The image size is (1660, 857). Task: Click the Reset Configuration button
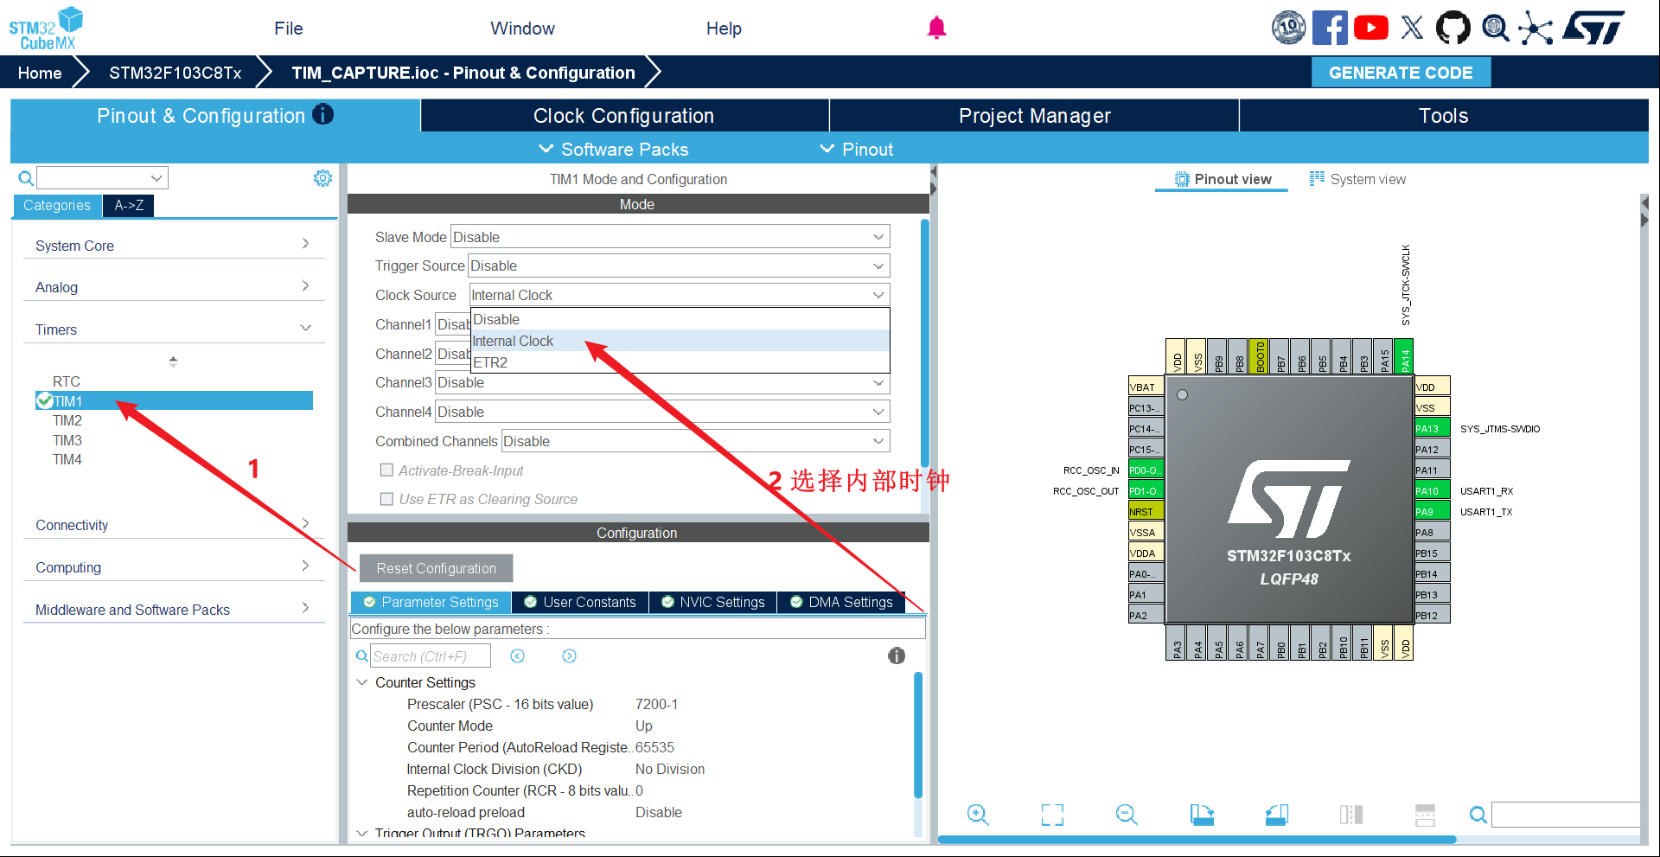pos(436,568)
